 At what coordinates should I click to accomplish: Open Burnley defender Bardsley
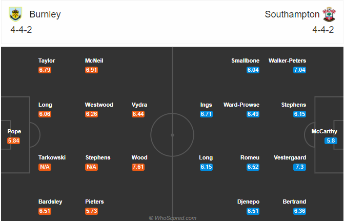click(50, 202)
